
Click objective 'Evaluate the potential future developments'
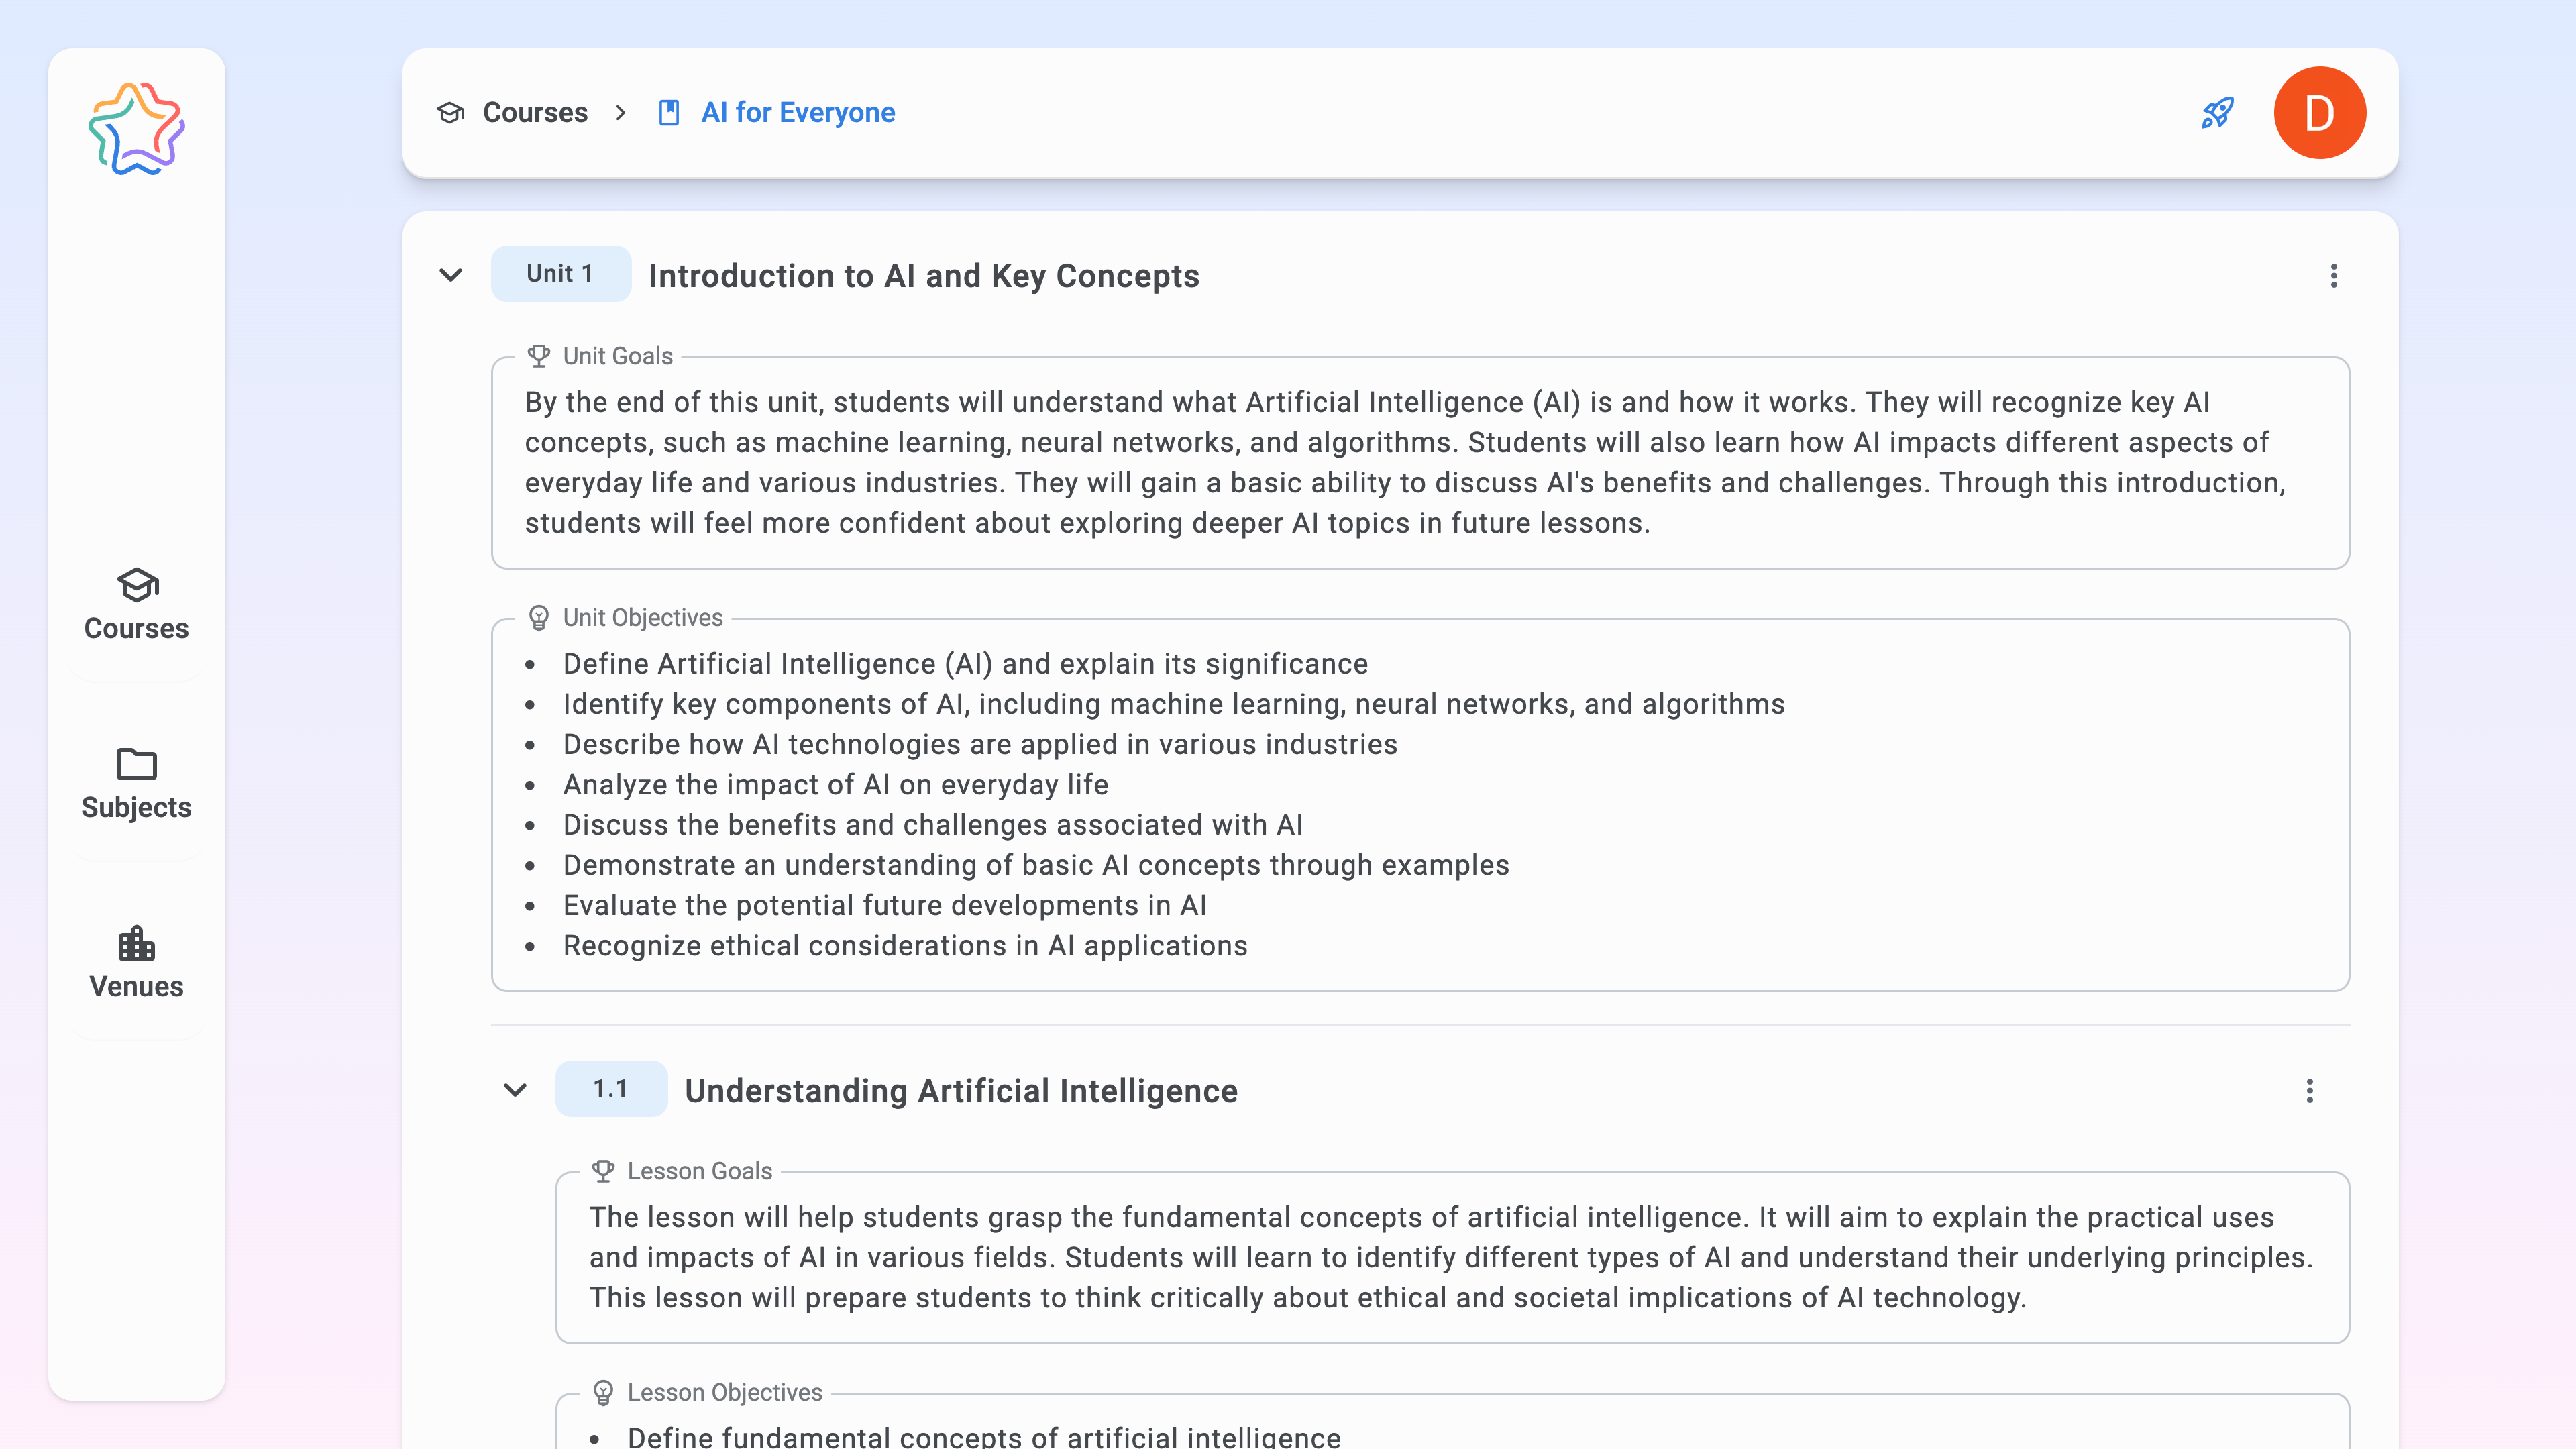(884, 906)
